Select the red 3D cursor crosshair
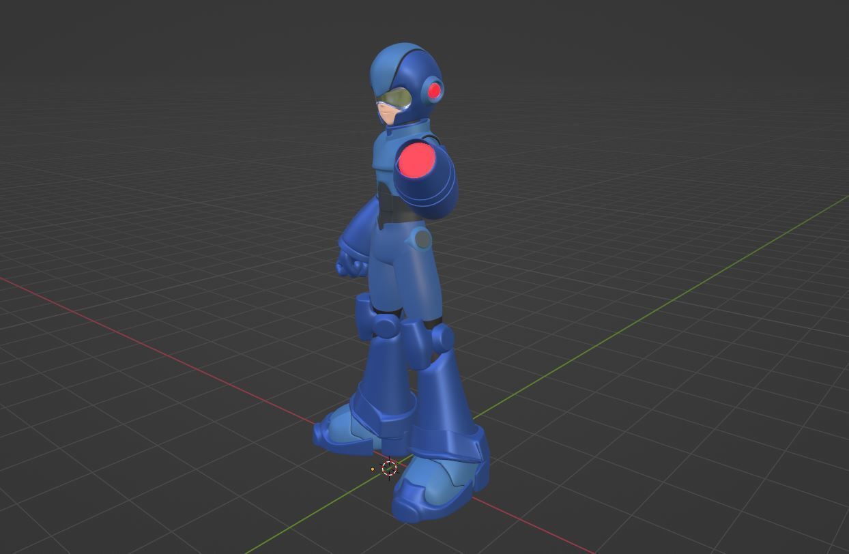The width and height of the screenshot is (849, 554). click(389, 468)
